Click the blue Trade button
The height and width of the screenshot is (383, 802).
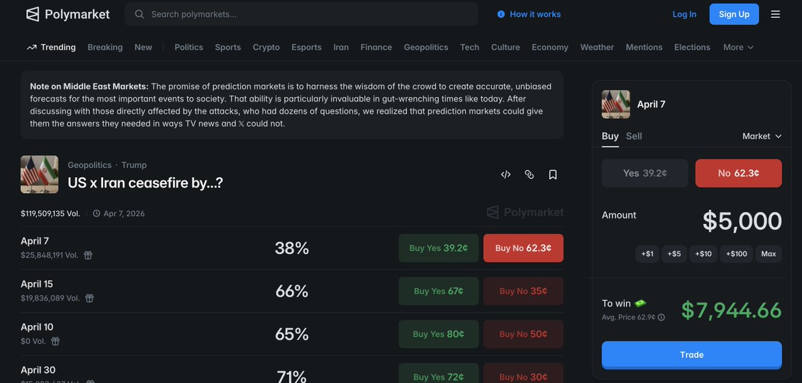[692, 355]
